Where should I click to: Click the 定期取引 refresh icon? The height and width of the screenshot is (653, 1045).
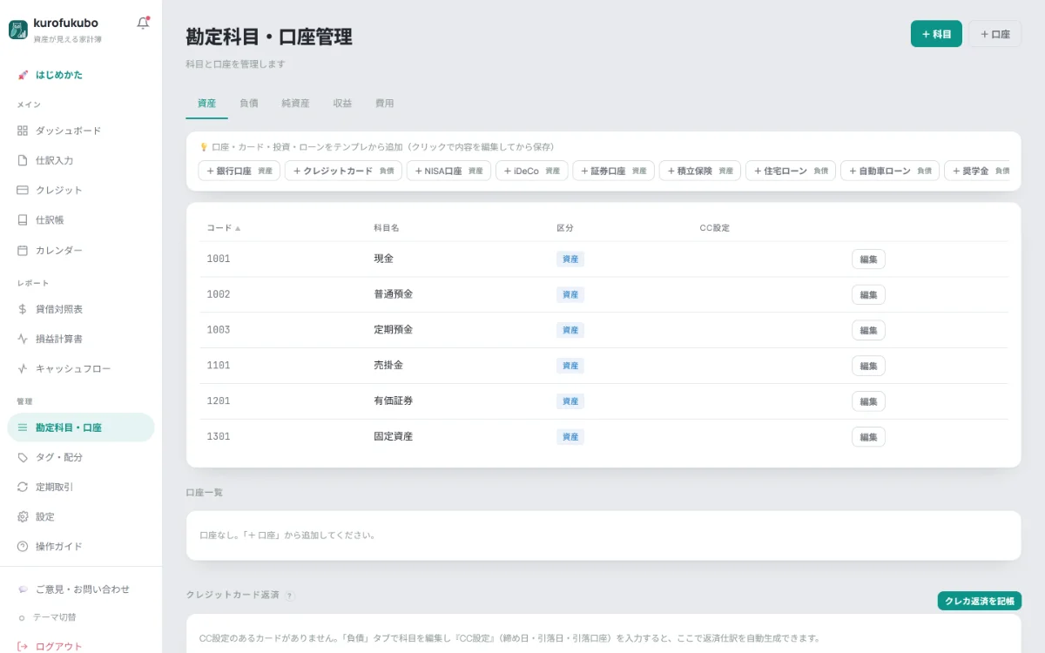click(23, 487)
